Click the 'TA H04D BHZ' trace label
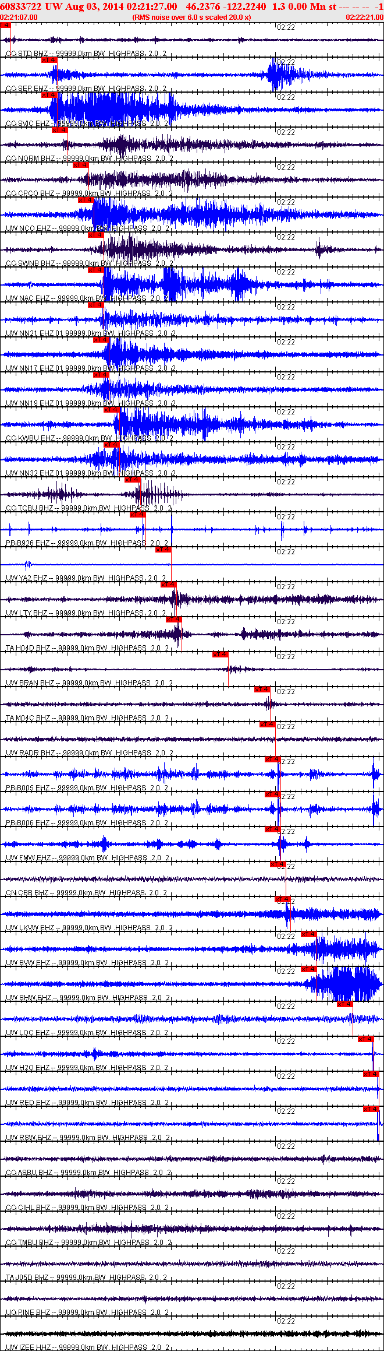The width and height of the screenshot is (384, 1351). pos(29,648)
